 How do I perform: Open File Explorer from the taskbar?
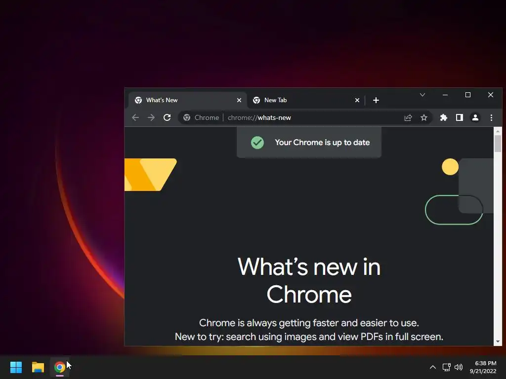[38, 367]
